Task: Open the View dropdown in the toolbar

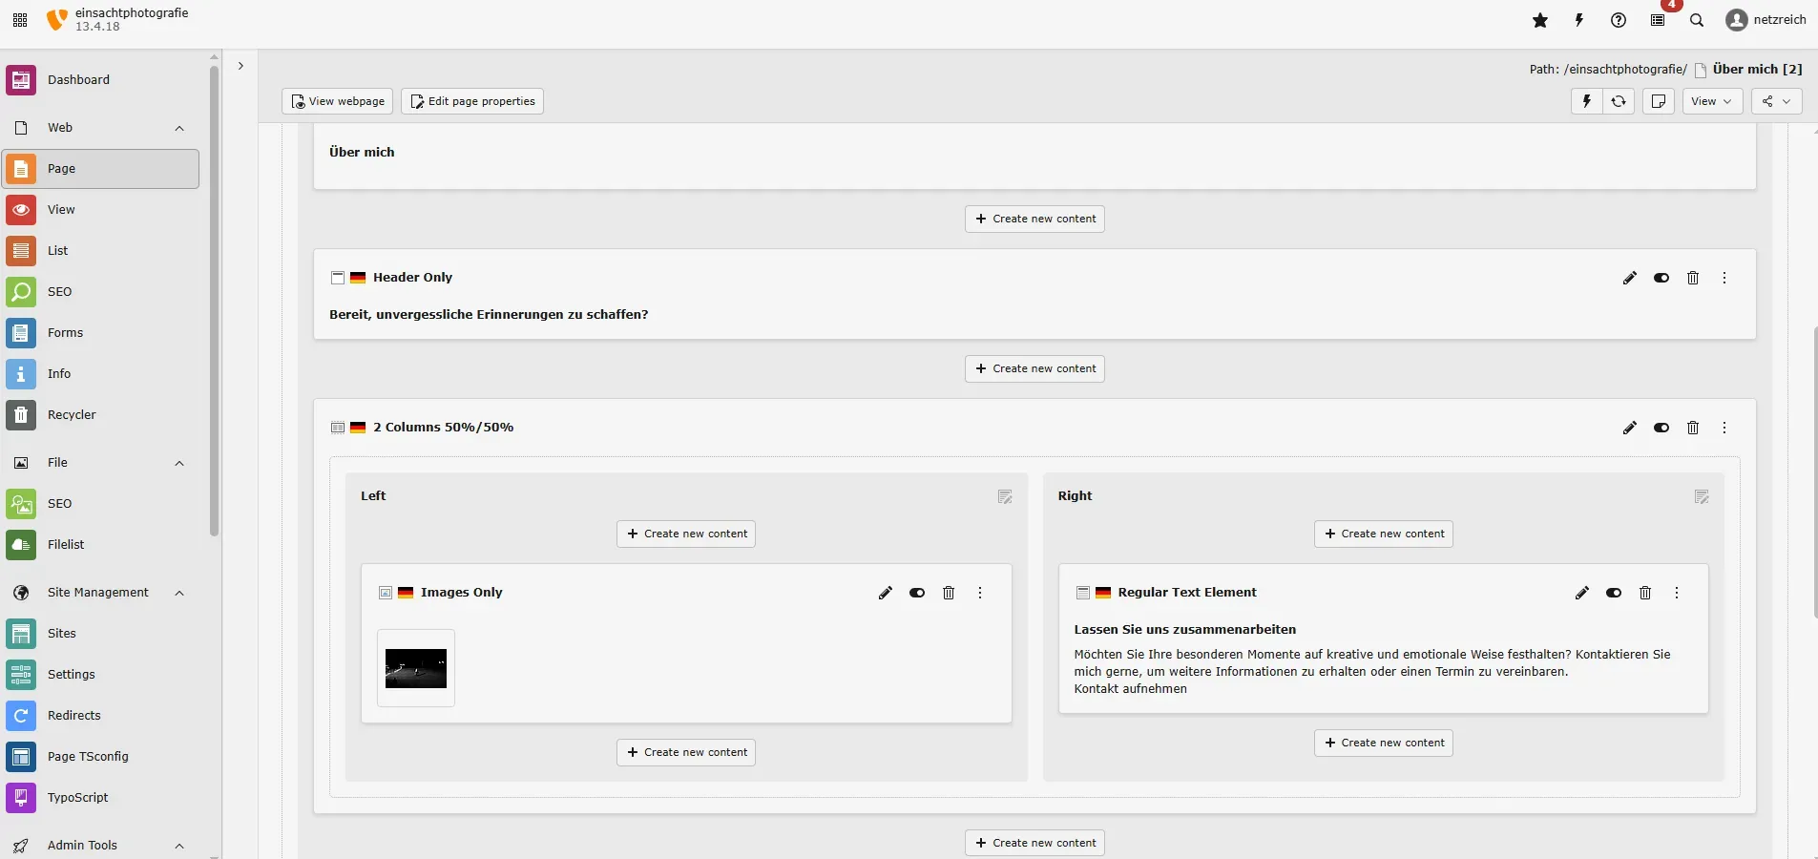Action: [1711, 101]
